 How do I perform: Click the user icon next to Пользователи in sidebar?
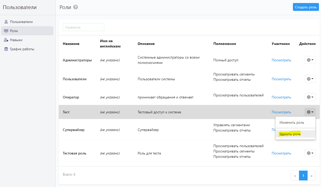coord(6,22)
